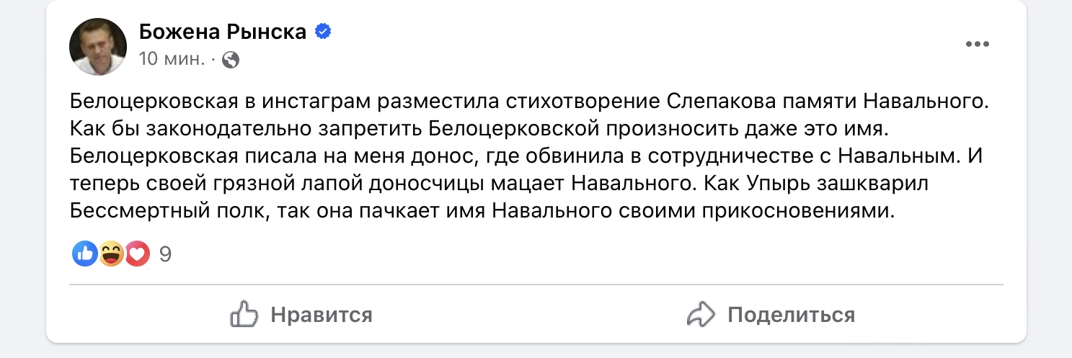This screenshot has height=358, width=1072.
Task: Share the post via the Поделиться label
Action: click(x=792, y=315)
